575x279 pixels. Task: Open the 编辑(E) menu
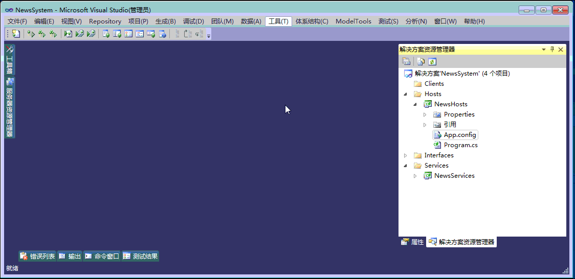point(44,21)
